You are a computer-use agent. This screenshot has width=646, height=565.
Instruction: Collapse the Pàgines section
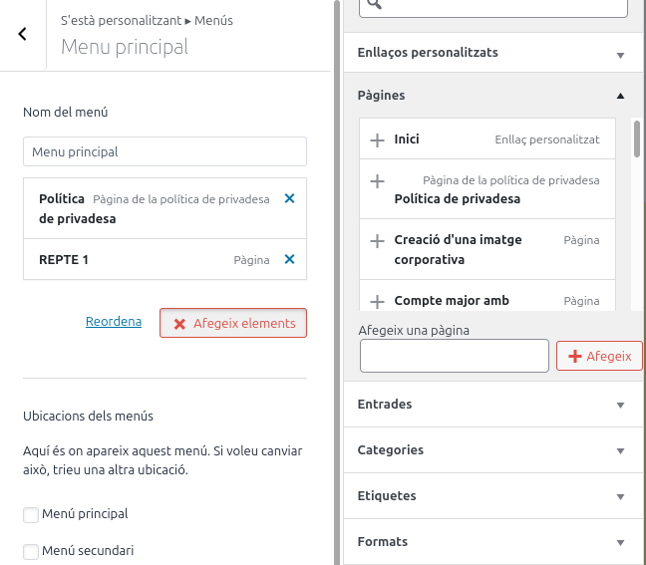point(620,96)
